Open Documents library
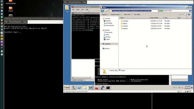Image resolution: width=194 pixels, height=109 pixels. click(x=109, y=32)
